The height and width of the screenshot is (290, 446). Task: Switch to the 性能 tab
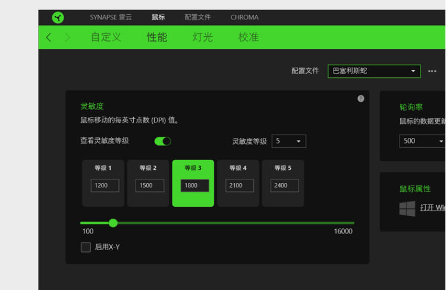[157, 37]
